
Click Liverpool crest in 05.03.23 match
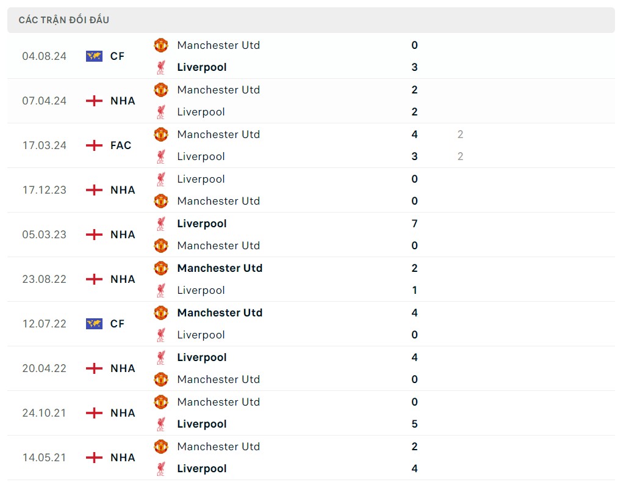pos(160,224)
